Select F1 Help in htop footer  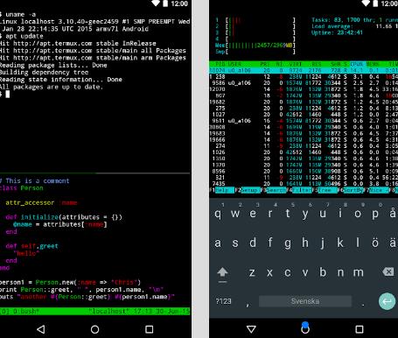222,190
